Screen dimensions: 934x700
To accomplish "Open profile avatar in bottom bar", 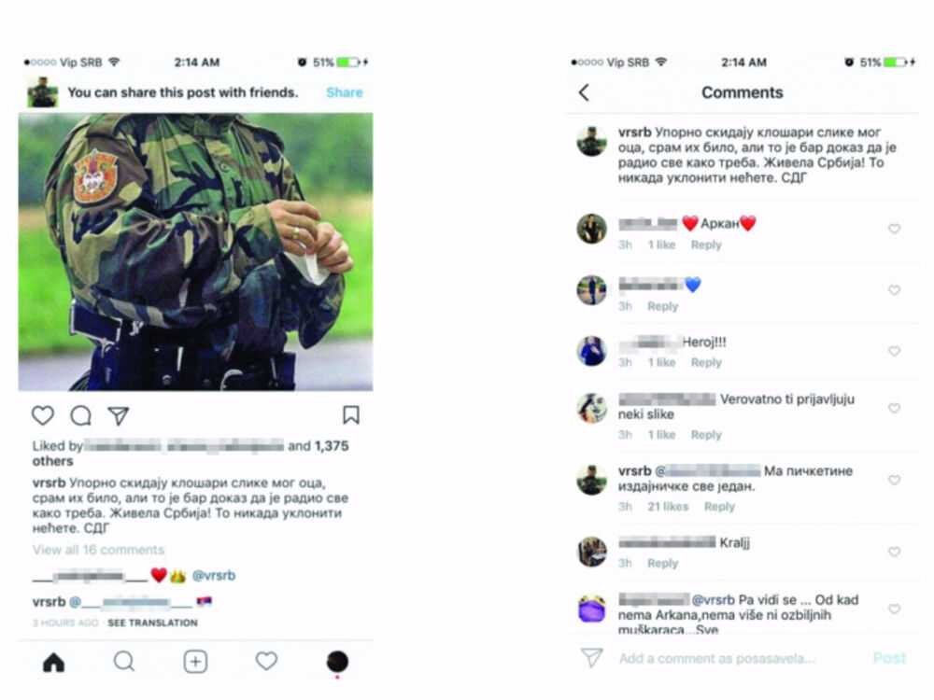I will 337,662.
